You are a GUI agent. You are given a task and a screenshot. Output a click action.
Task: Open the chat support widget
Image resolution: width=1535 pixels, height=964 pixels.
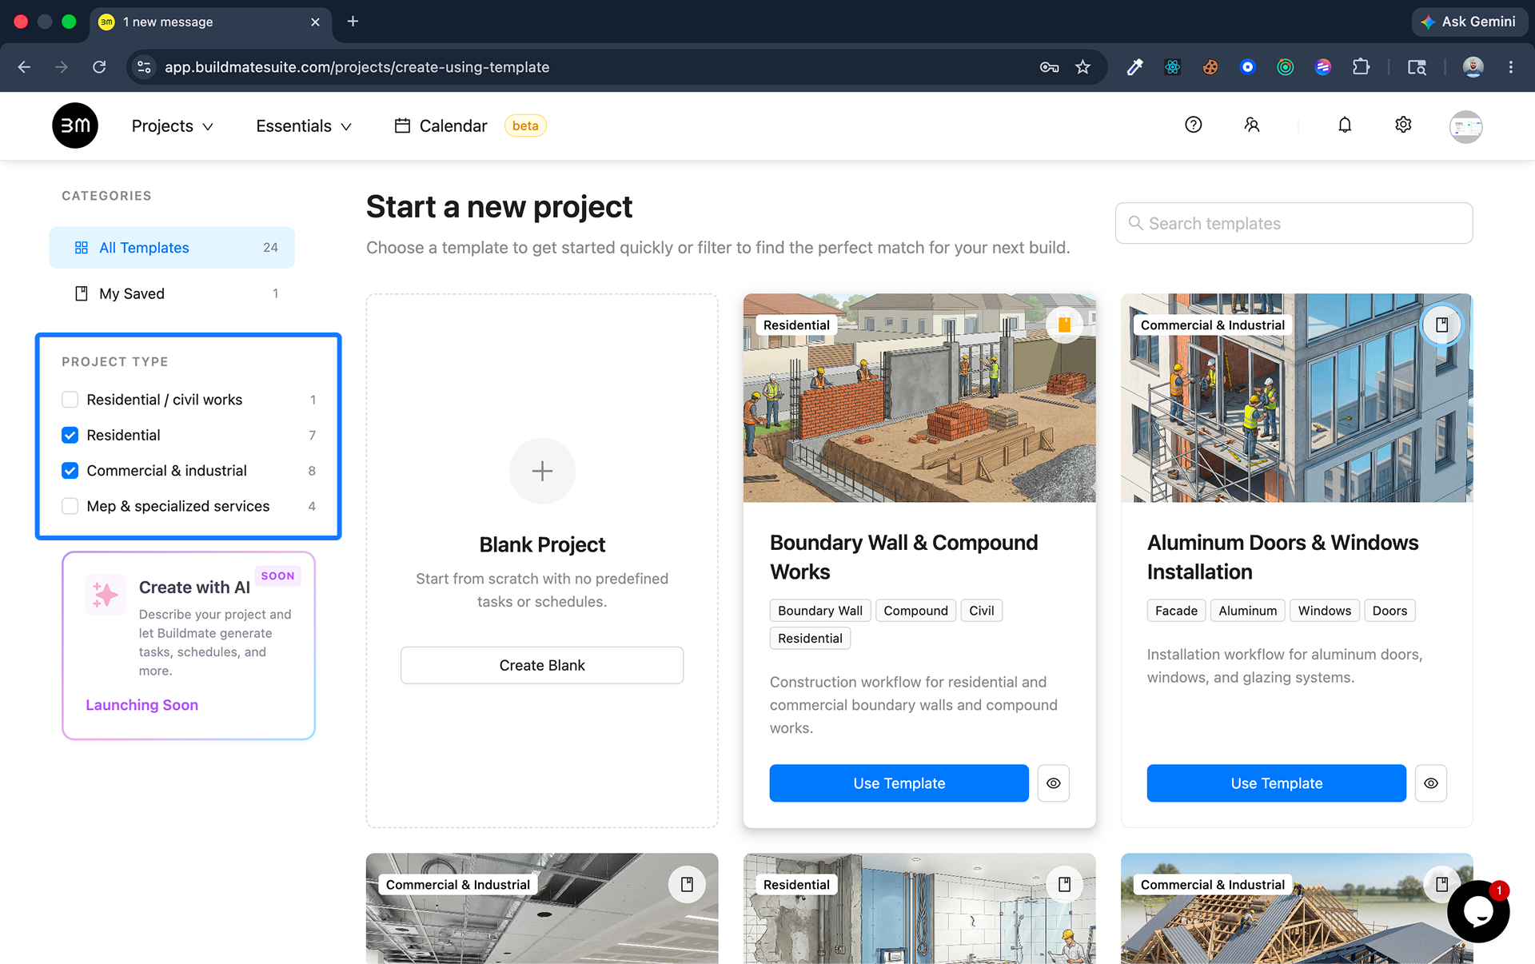click(1478, 911)
